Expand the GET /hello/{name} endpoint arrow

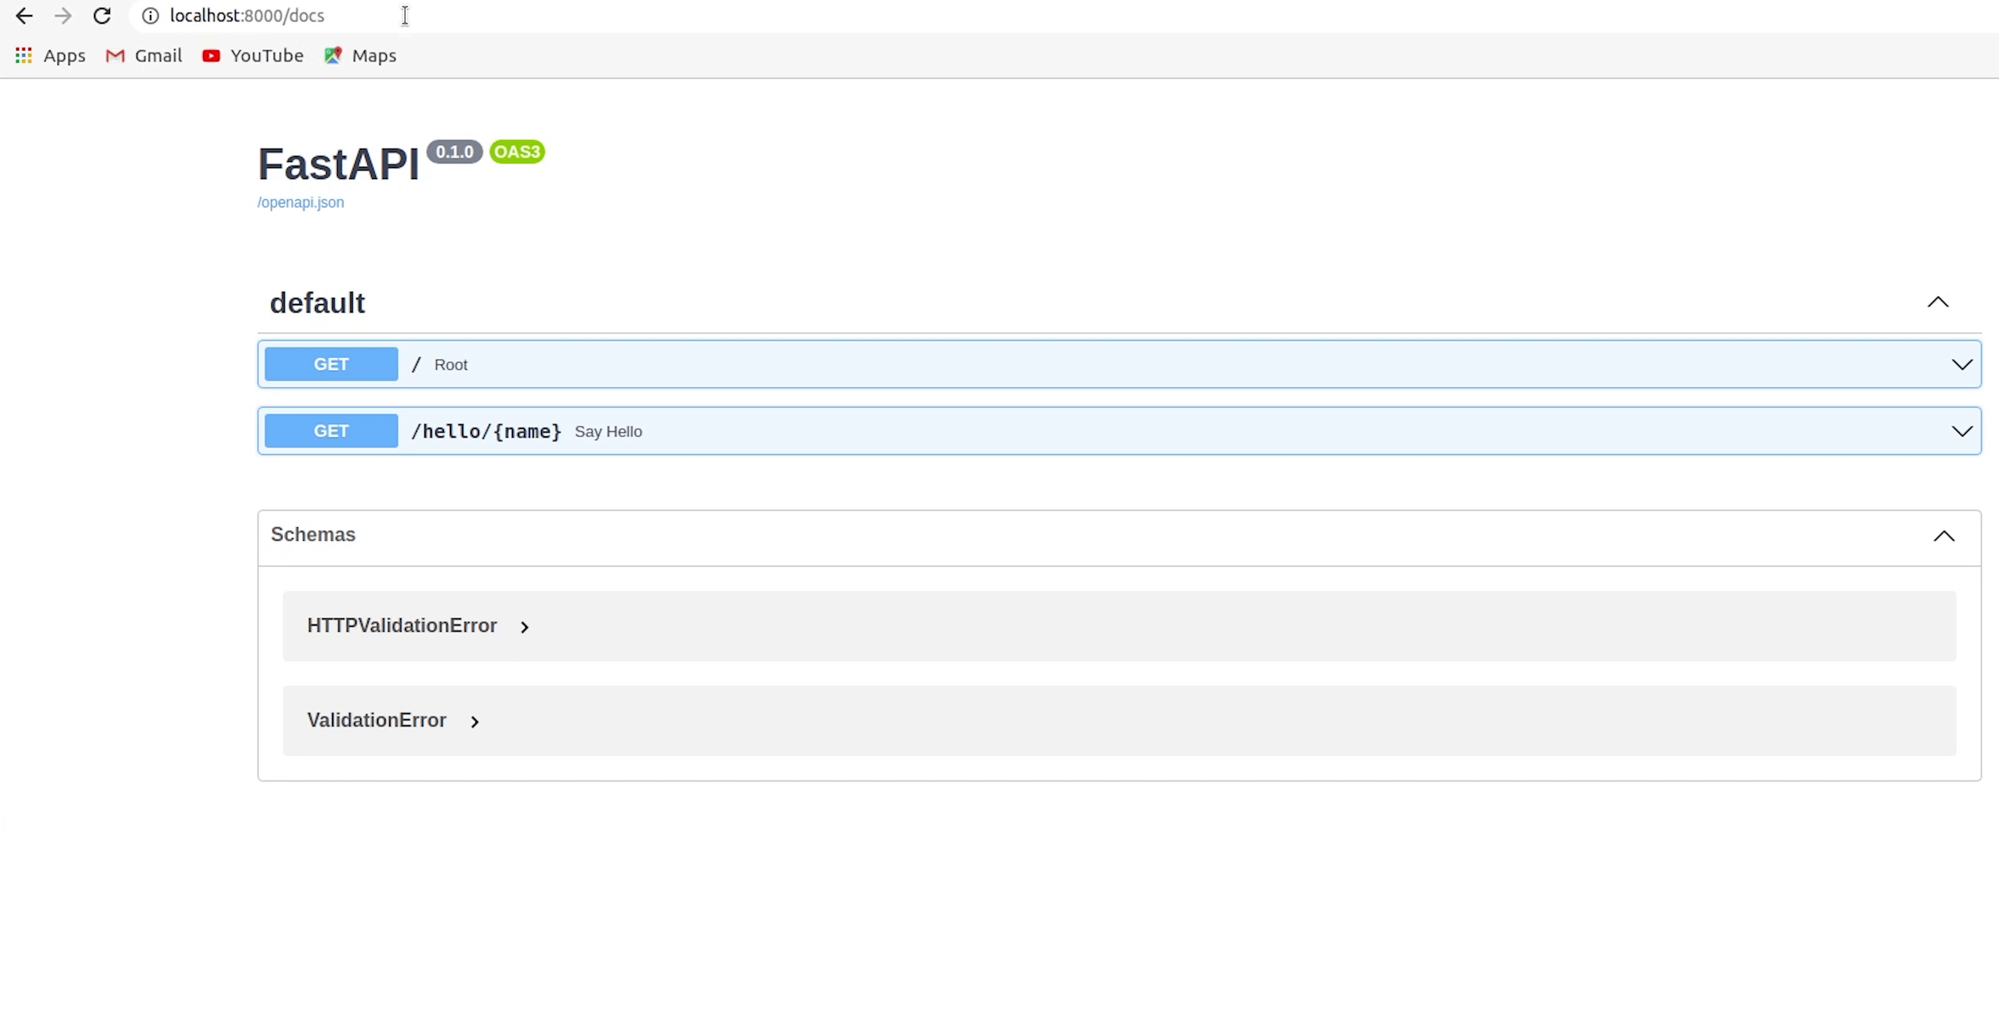1962,431
